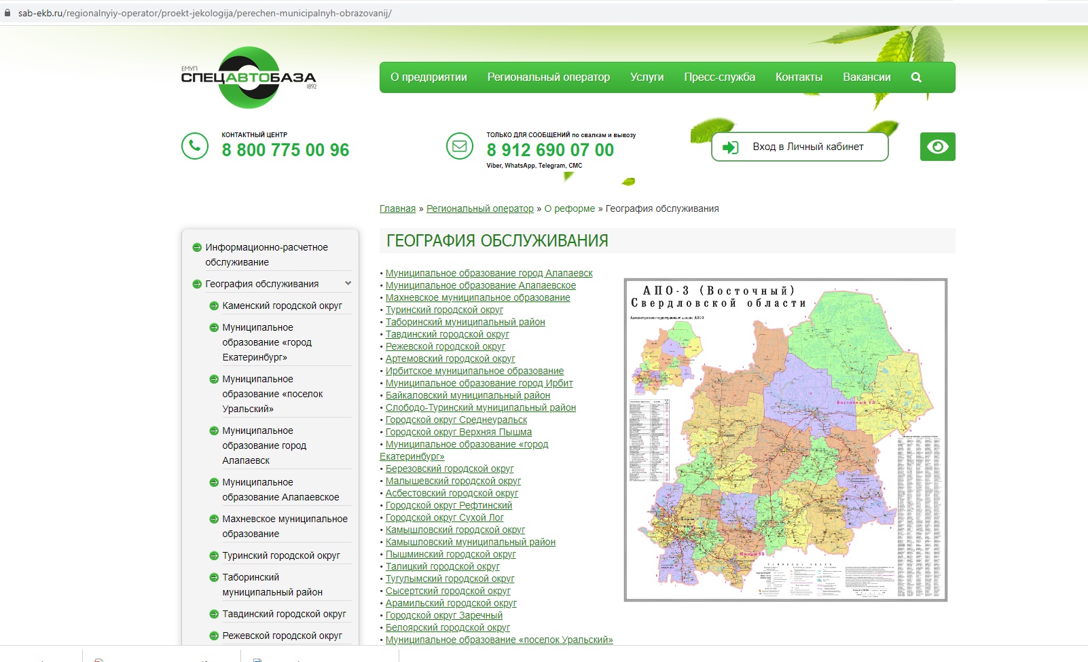Open О предприятии menu
This screenshot has width=1088, height=662.
[x=429, y=77]
